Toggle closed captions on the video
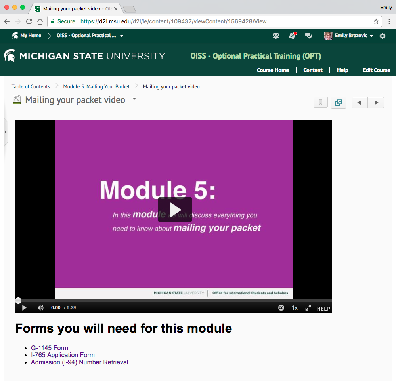The image size is (396, 381). [281, 308]
